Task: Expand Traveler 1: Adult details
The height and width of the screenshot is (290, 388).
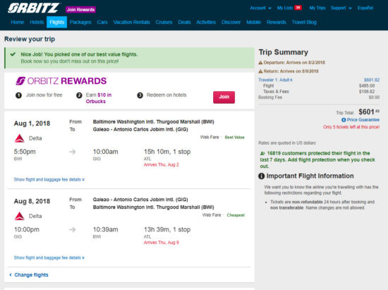Action: click(x=275, y=80)
